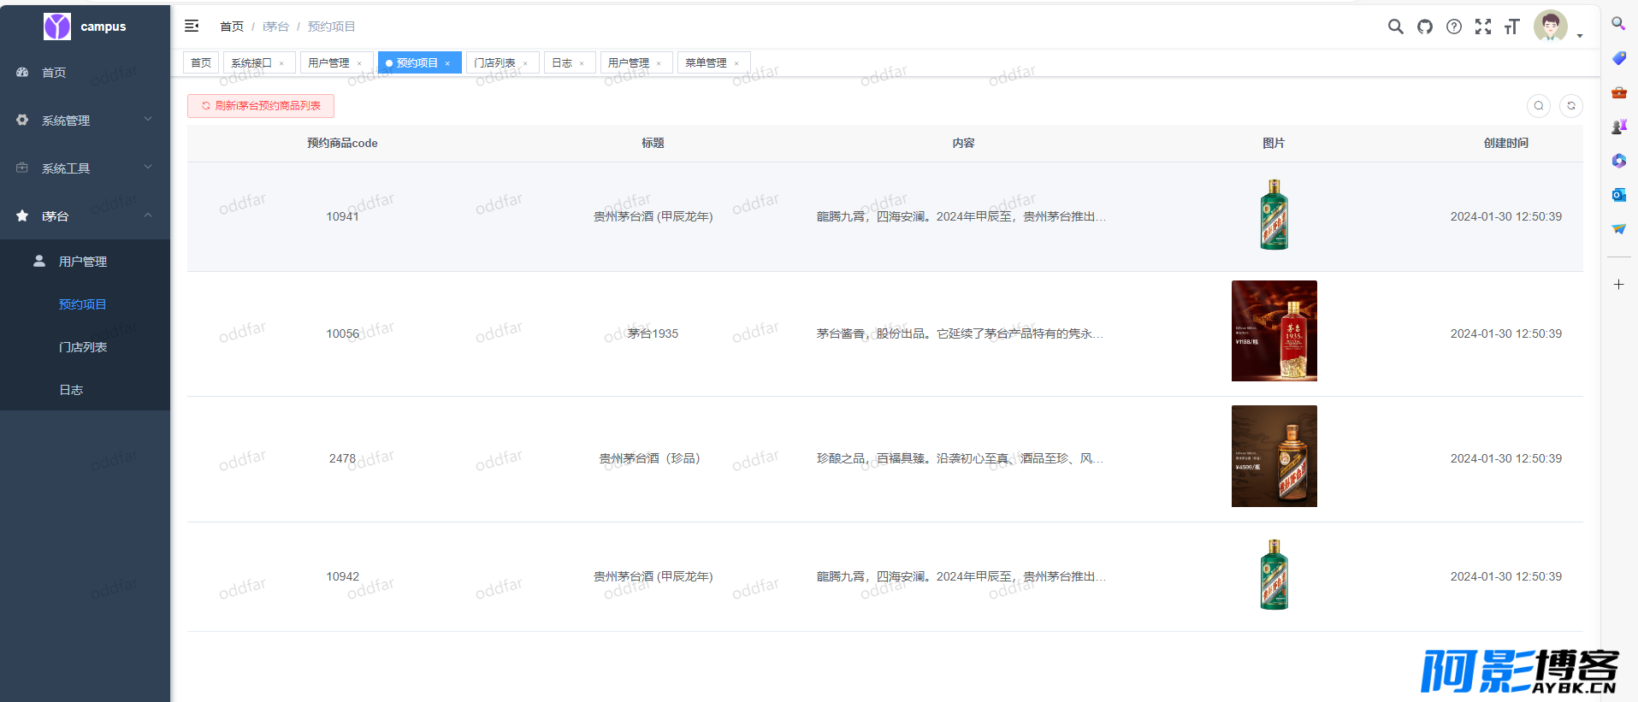Expand the 系统工具 menu chevron
The image size is (1638, 702).
pyautogui.click(x=148, y=167)
